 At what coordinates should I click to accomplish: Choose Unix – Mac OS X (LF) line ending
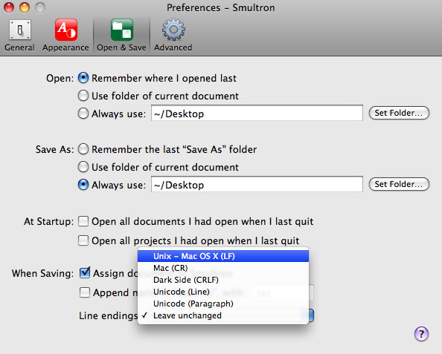click(x=223, y=256)
